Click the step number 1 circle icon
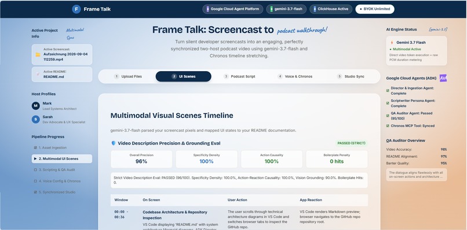 coord(116,76)
